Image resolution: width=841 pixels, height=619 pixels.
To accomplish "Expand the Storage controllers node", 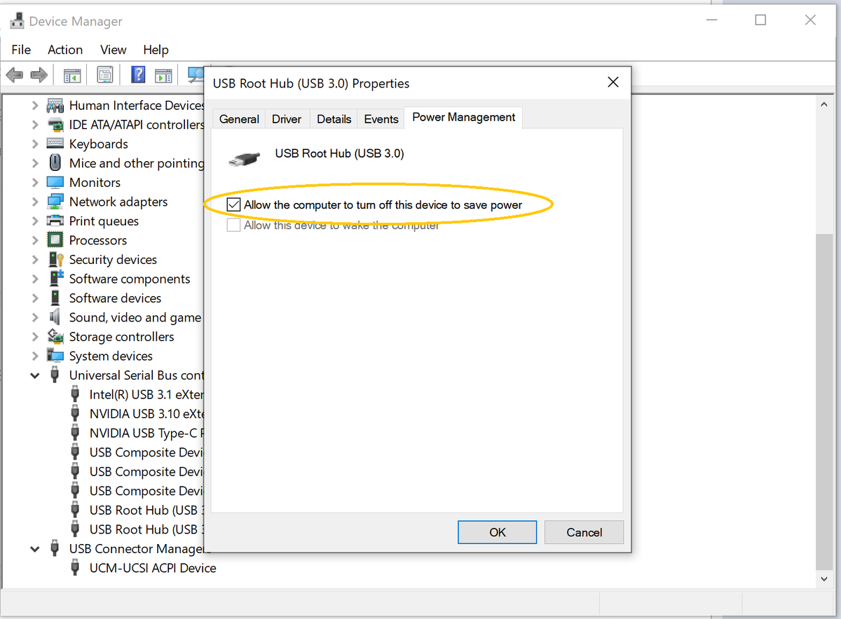I will point(35,336).
